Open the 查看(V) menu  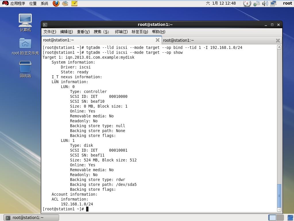[83, 32]
